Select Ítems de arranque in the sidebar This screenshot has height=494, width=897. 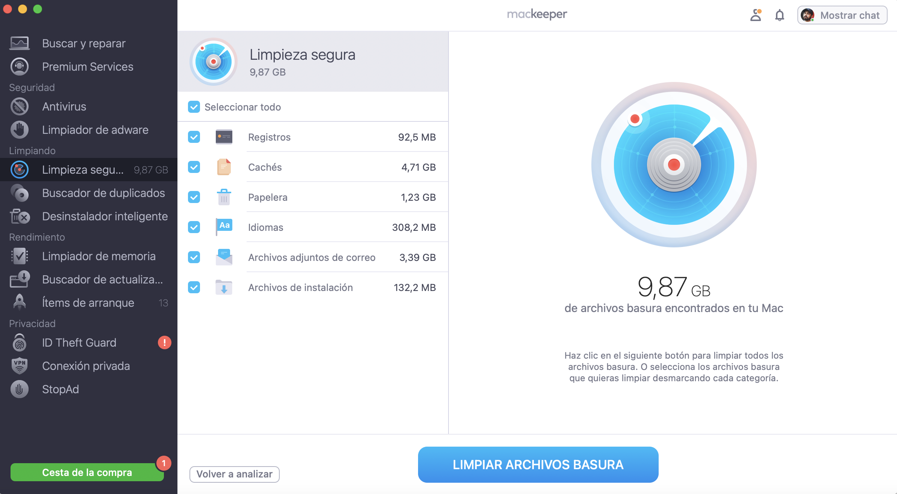pos(88,303)
